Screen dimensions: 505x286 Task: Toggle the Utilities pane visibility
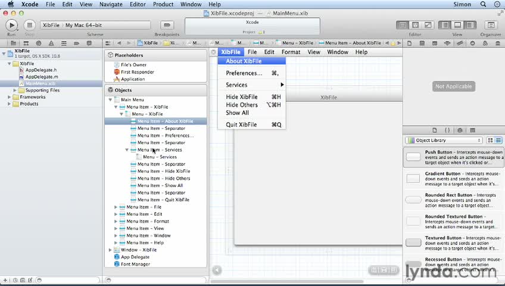click(470, 25)
